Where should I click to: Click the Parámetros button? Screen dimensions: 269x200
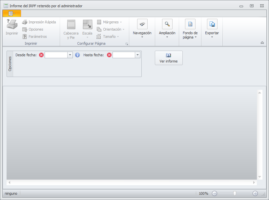click(35, 37)
